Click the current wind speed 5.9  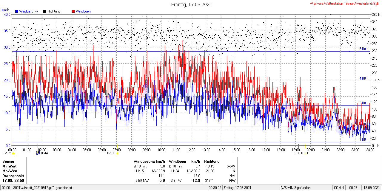(x=162, y=181)
